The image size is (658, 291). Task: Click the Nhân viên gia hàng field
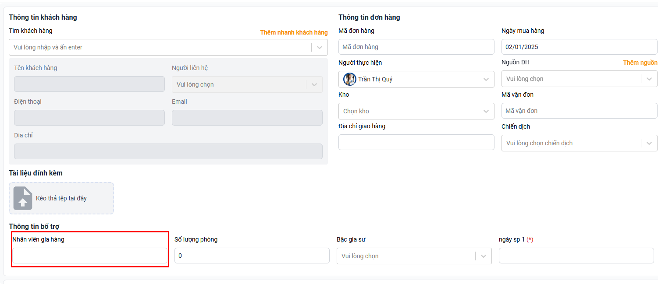(89, 256)
